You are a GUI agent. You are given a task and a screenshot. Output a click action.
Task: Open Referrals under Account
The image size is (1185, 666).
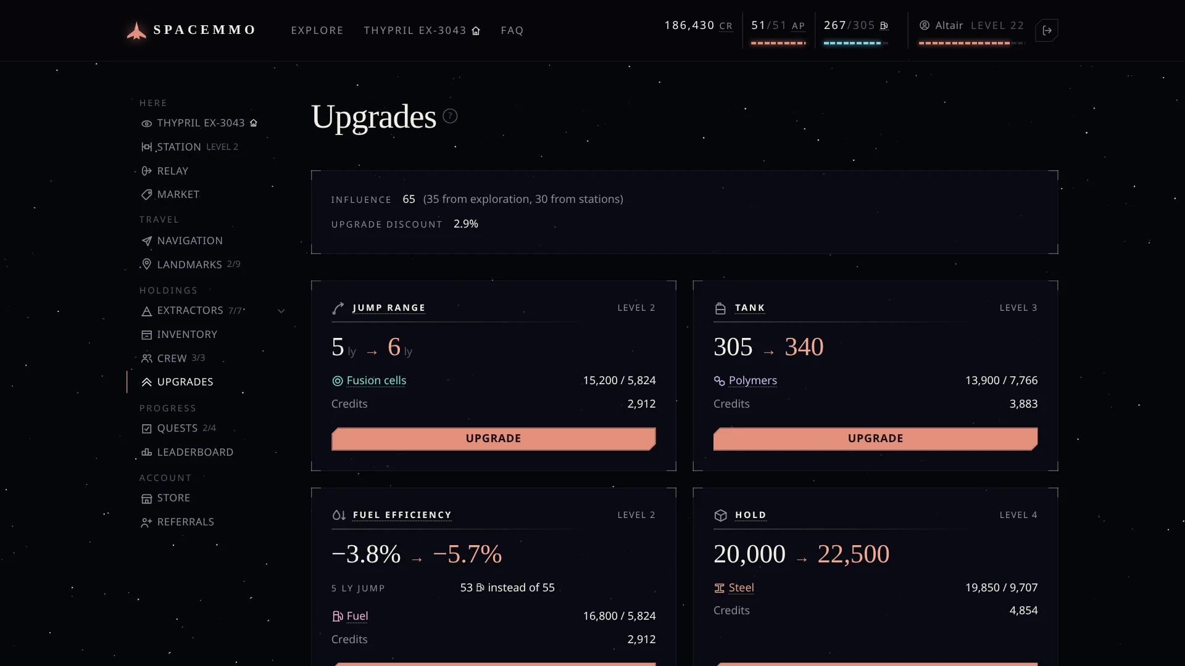tap(178, 522)
